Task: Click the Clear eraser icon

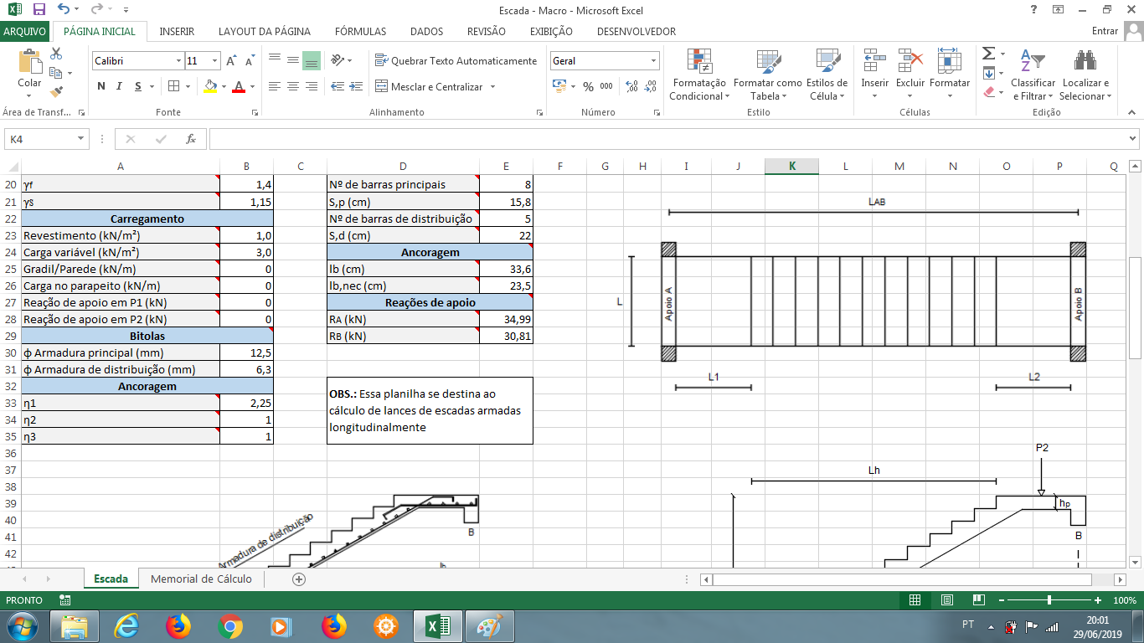Action: point(989,92)
